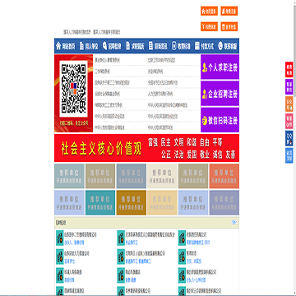Click the pink floating sidebar button on the right
The width and height of the screenshot is (296, 296).
click(289, 121)
